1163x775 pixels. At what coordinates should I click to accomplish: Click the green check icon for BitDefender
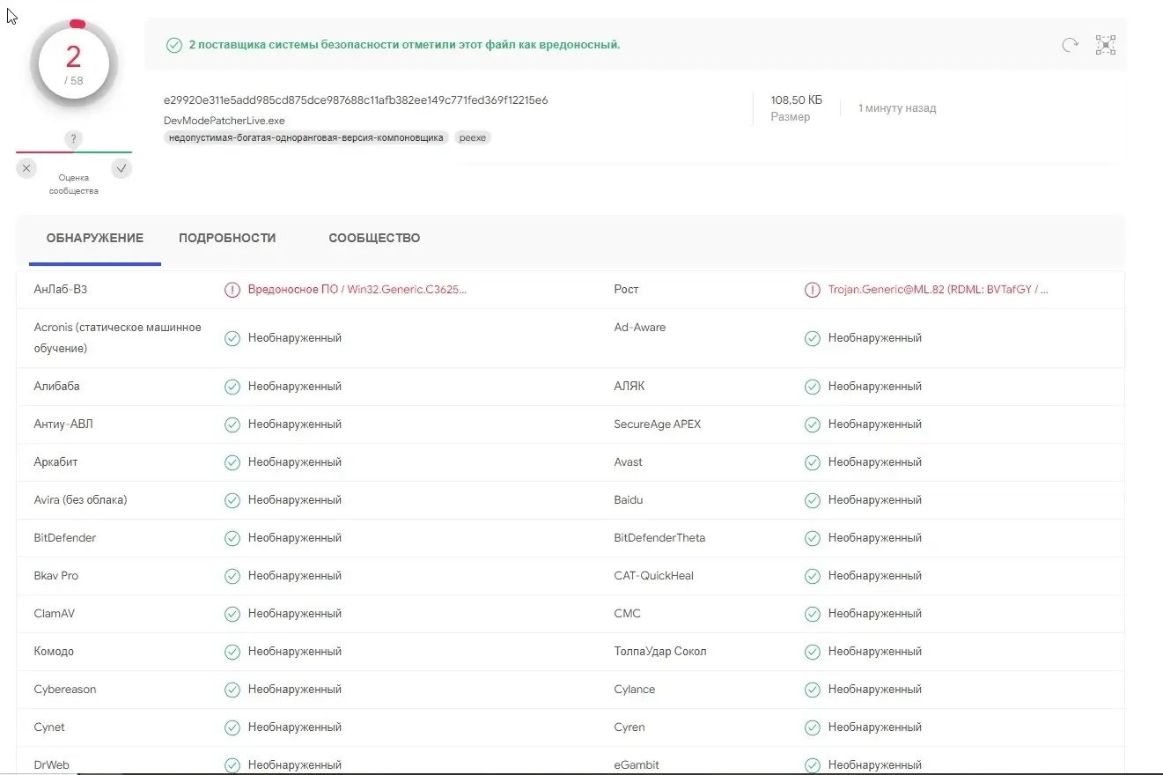pos(232,538)
